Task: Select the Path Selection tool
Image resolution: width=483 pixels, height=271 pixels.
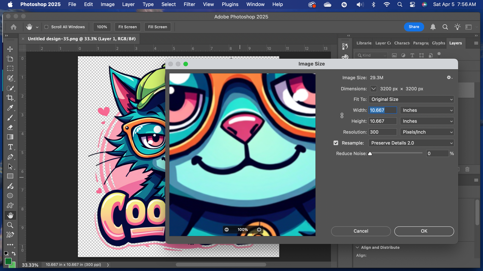Action: click(x=10, y=166)
